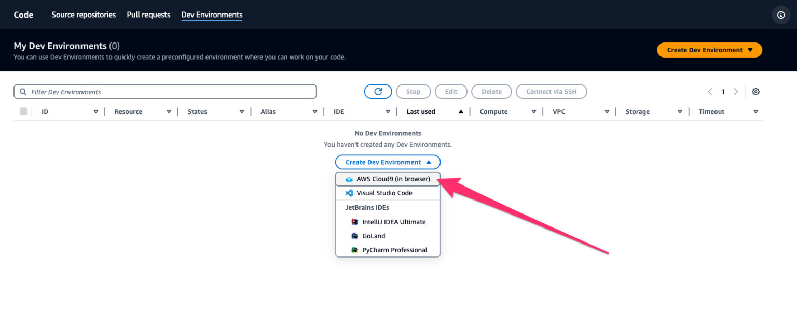Viewport: 797px width, 314px height.
Task: Click the Last used column header
Action: pos(421,112)
